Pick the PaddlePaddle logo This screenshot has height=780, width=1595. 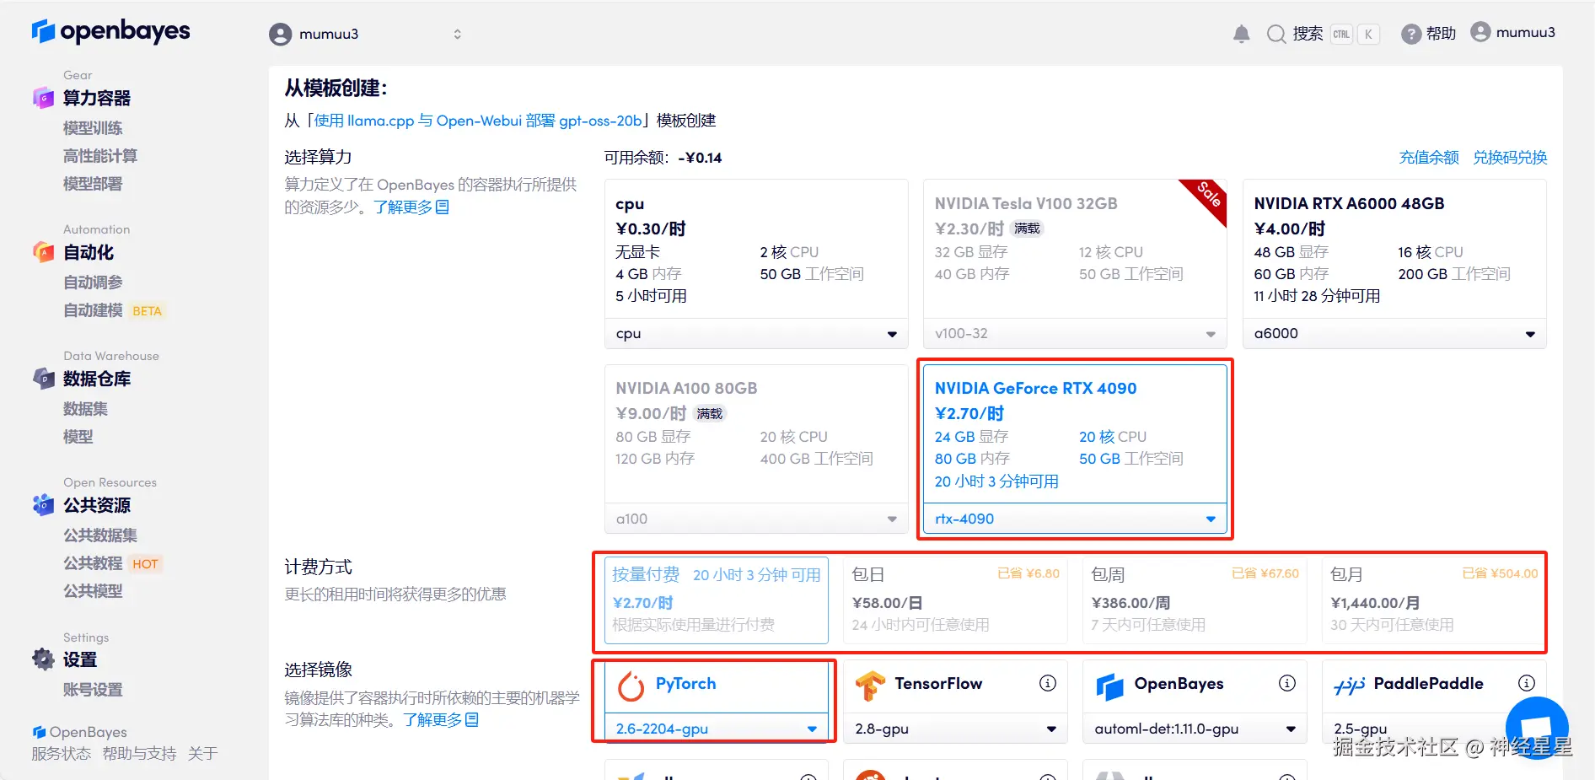point(1349,686)
